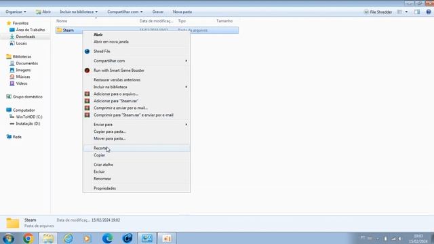The image size is (434, 244).
Task: Click the File Shredder toolbar icon
Action: point(366,12)
